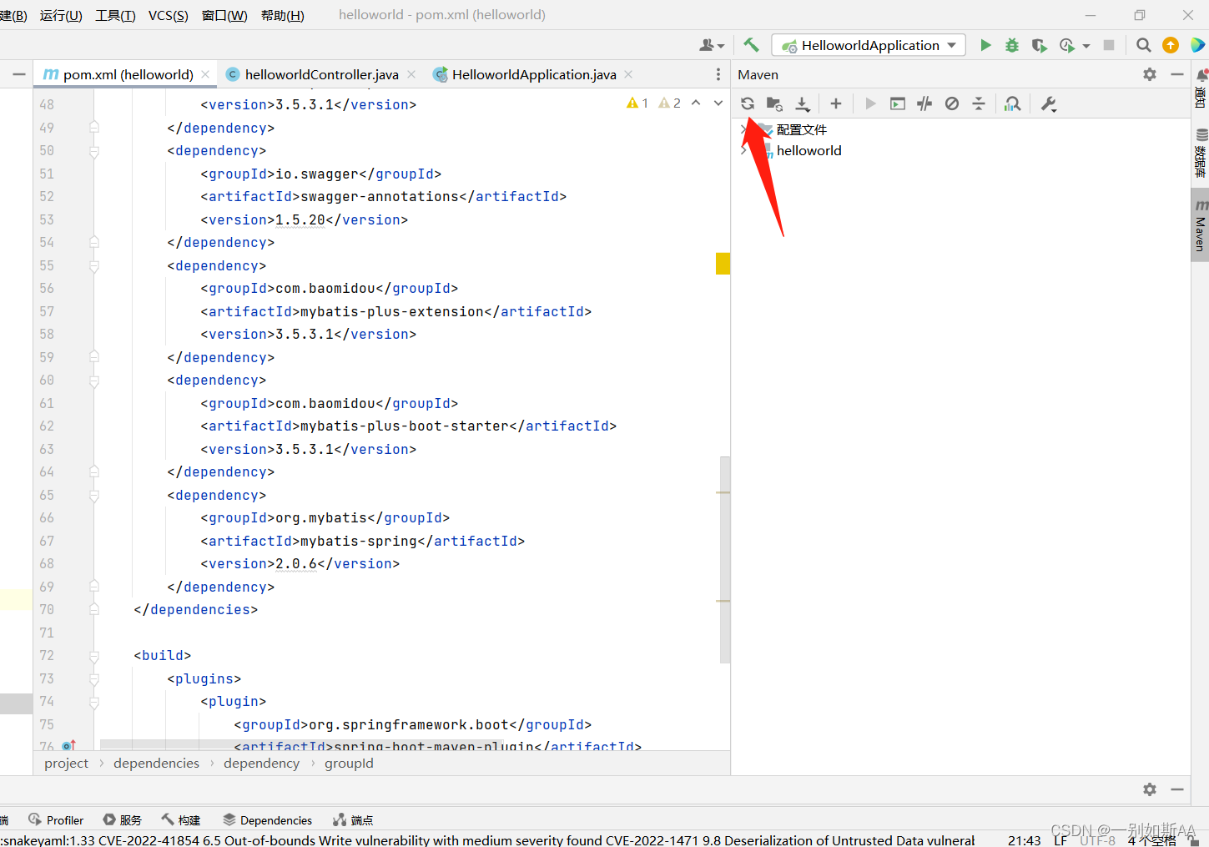
Task: Fold the build block at line 72
Action: pos(94,656)
